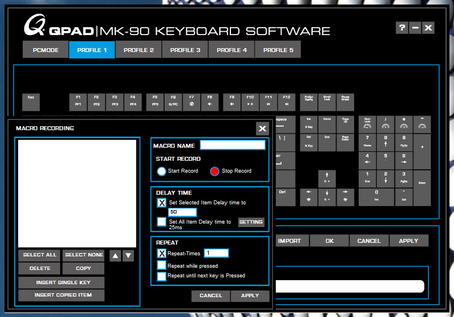Click the numpad 4 left-arrow key

click(x=367, y=161)
